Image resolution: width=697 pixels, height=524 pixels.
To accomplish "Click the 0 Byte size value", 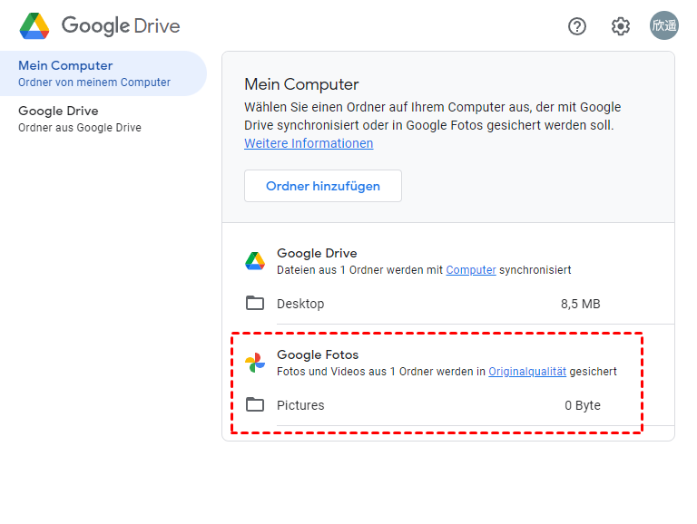I will pyautogui.click(x=583, y=405).
